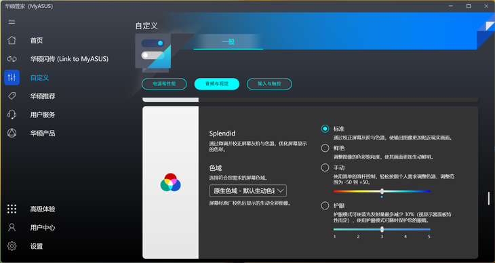Open 用户服务 in the sidebar
The height and width of the screenshot is (263, 495).
[x=43, y=115]
